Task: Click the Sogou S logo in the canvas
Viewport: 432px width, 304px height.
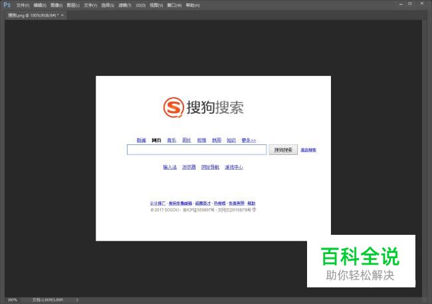Action: click(x=173, y=107)
